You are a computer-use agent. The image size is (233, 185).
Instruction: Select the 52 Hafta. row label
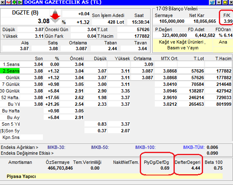click(10, 97)
